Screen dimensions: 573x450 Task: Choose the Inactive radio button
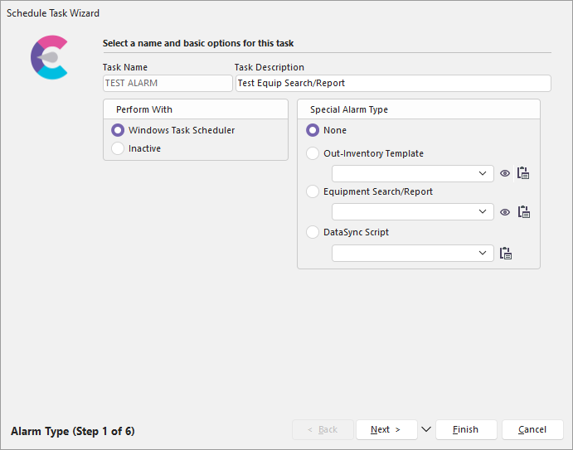[118, 148]
